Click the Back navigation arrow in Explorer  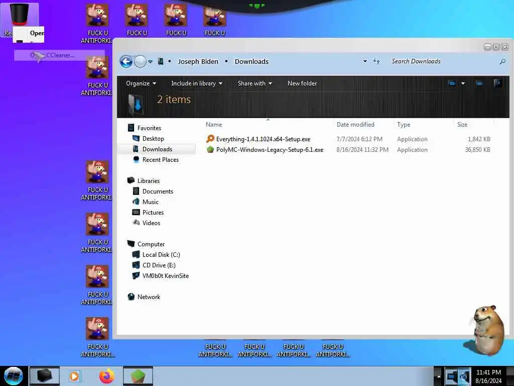126,61
